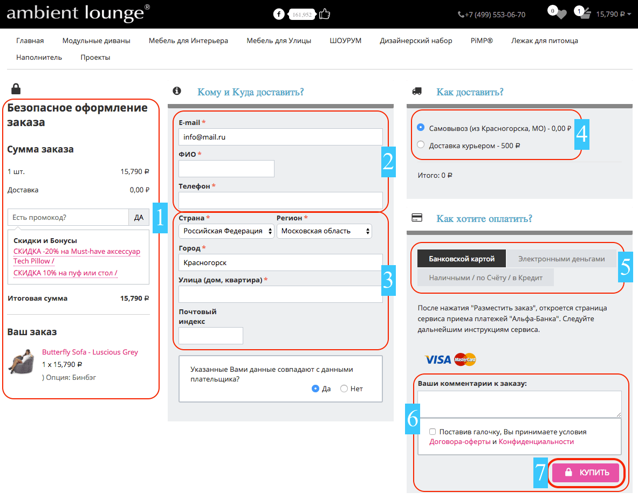Open the Модульные диваны menu
Image resolution: width=638 pixels, height=499 pixels.
click(97, 40)
